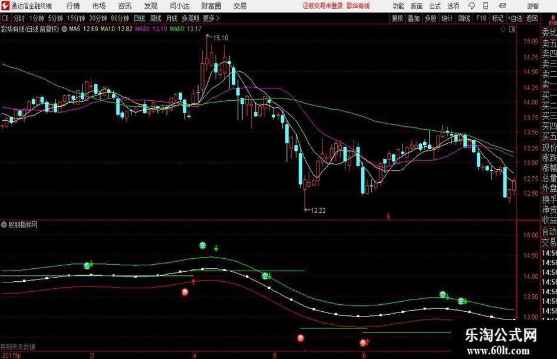Open the 市场 menu

point(99,6)
